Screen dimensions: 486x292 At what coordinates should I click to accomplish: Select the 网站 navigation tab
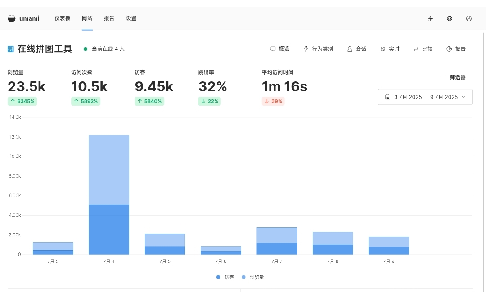(87, 18)
